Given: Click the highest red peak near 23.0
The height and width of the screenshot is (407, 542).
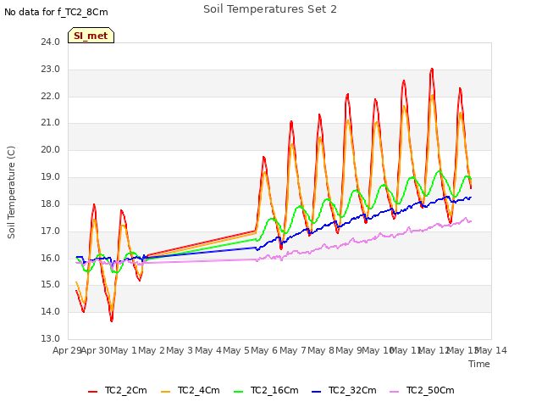Looking at the screenshot, I should (432, 70).
